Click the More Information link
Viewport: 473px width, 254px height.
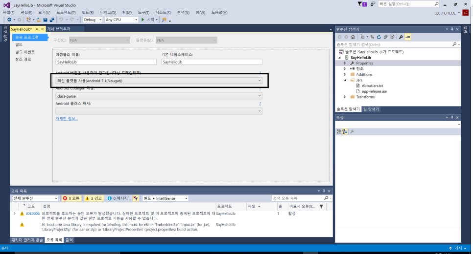click(x=67, y=119)
